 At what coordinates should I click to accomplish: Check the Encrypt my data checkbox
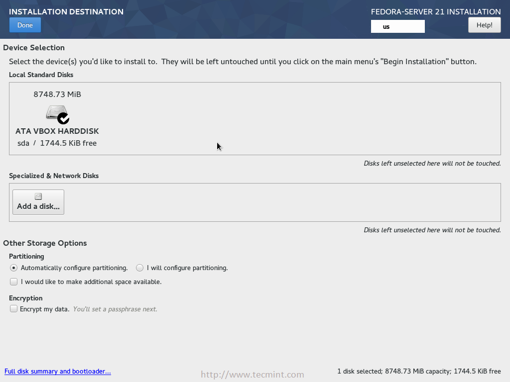[x=13, y=308]
